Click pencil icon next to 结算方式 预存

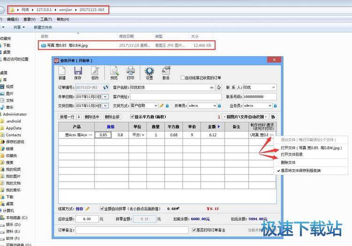(x=87, y=209)
